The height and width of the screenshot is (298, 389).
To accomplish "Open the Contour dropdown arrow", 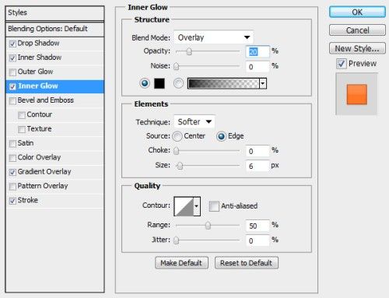I will click(197, 206).
